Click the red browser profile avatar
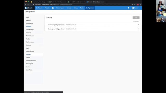 (138, 5)
